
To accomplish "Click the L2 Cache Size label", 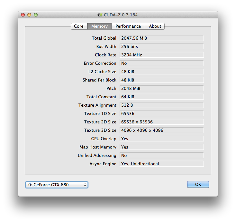I will tap(102, 72).
